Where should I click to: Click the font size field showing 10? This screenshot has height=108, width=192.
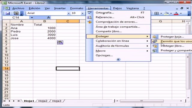click(76, 13)
